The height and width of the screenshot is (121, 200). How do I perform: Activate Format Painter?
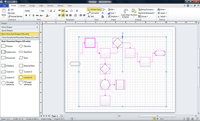(x=15, y=17)
